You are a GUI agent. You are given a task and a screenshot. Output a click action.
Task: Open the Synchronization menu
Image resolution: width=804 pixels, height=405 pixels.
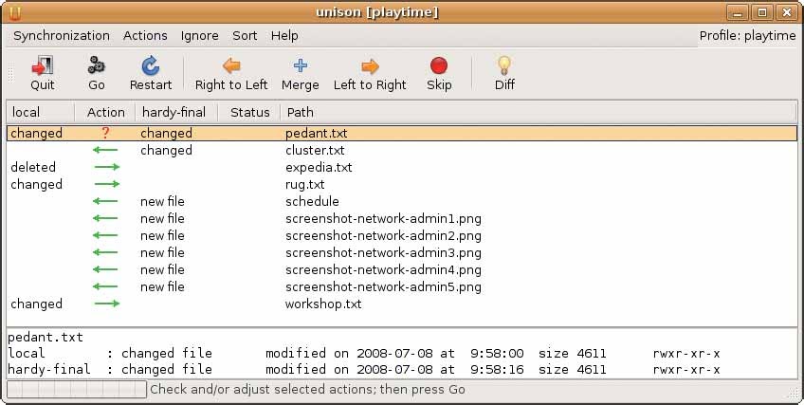(x=62, y=35)
